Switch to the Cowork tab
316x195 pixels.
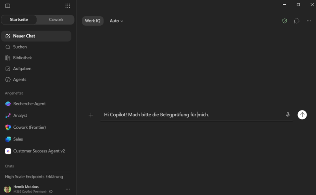tap(56, 20)
